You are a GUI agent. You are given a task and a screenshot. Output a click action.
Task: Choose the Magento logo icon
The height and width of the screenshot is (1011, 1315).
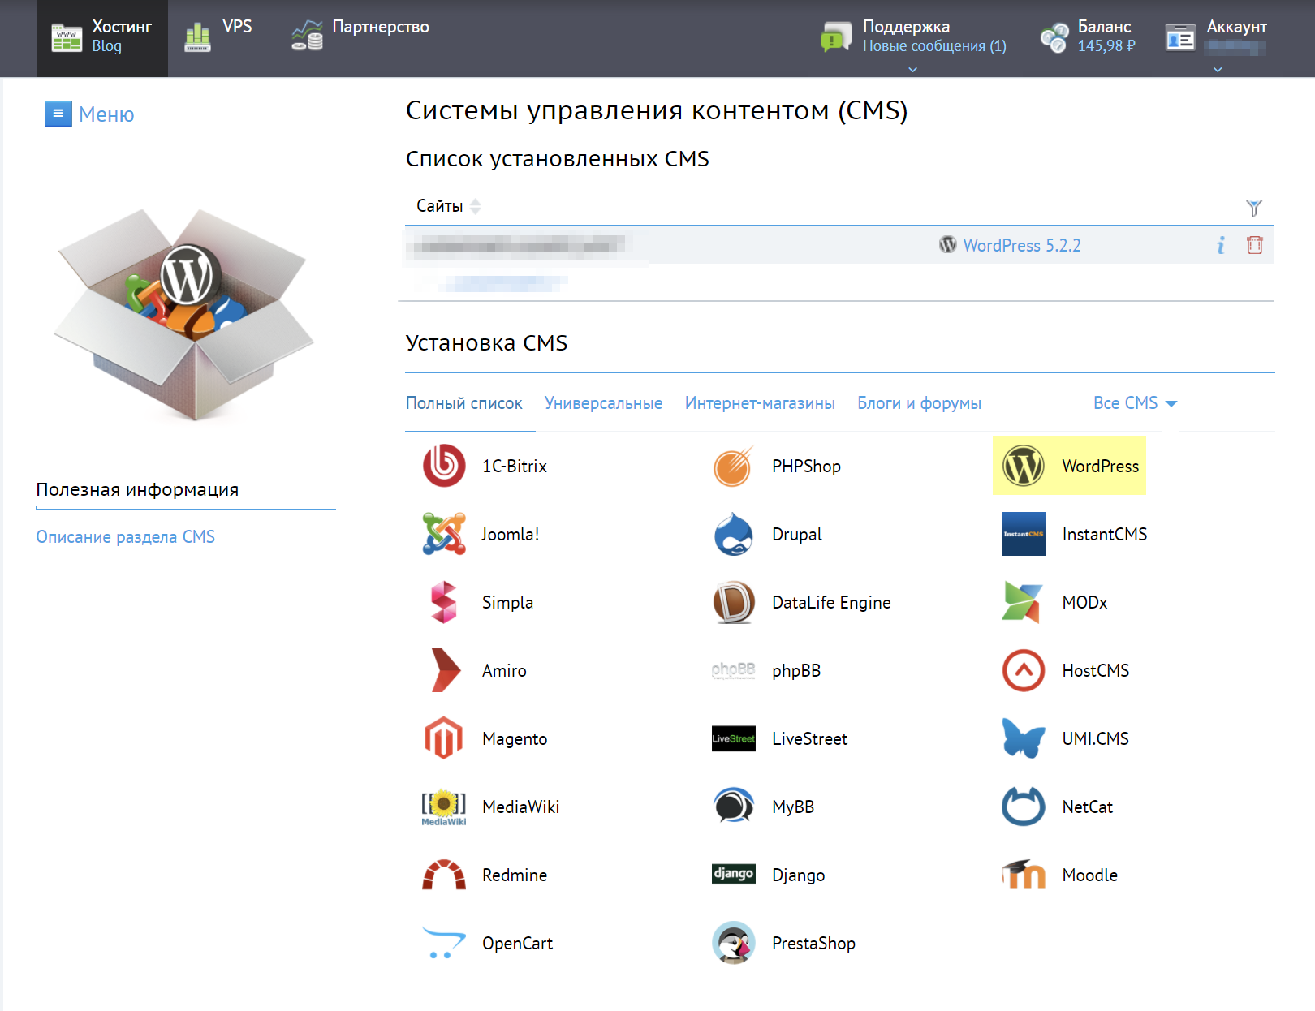[x=444, y=738]
